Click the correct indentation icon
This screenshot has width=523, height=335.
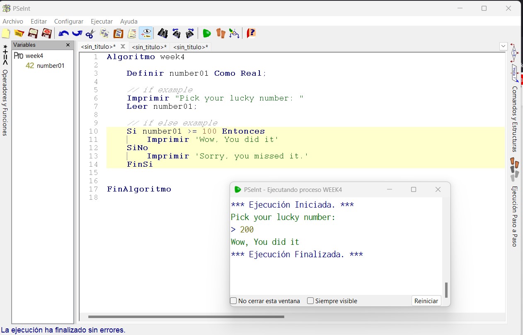(x=132, y=33)
